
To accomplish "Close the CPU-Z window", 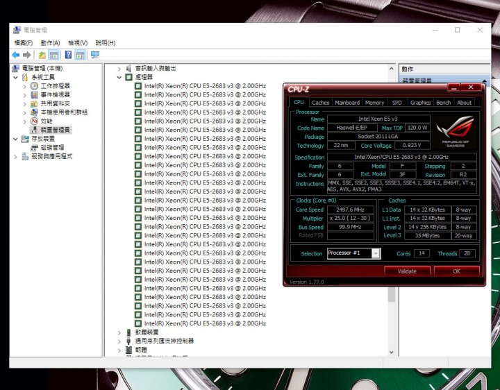I will point(471,87).
